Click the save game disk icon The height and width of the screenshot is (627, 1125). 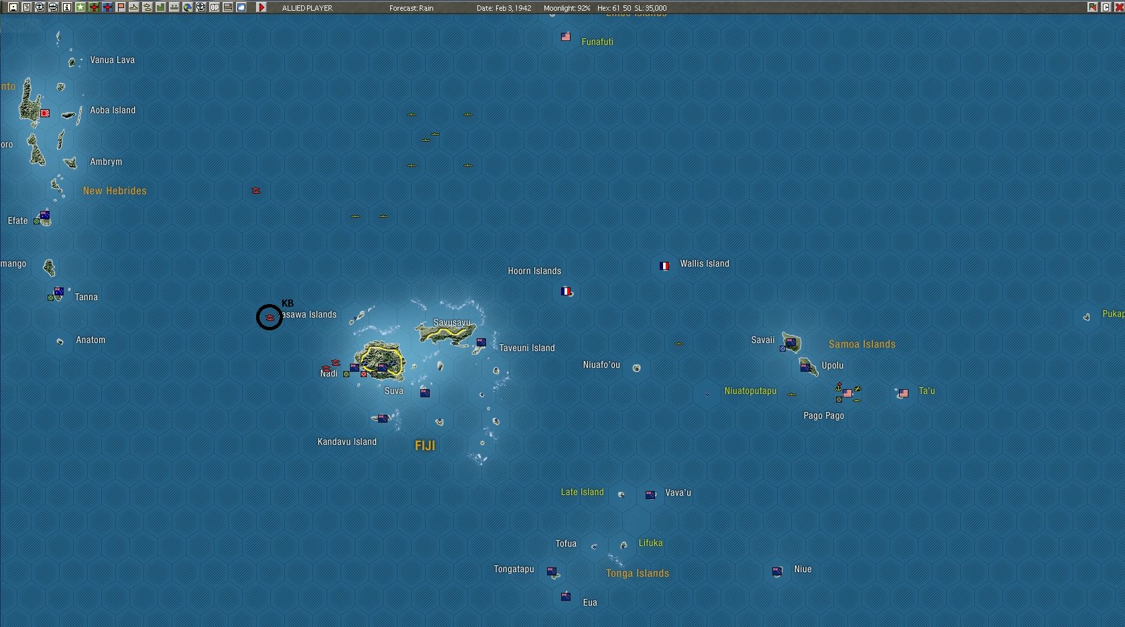click(13, 7)
